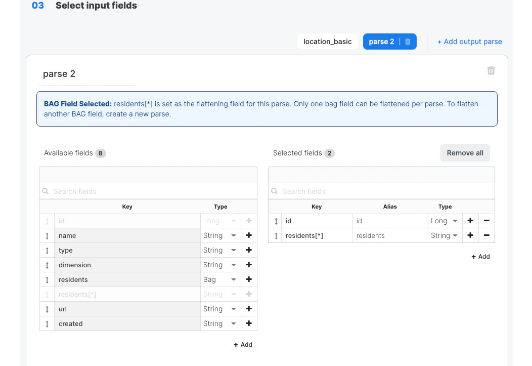Focus the available fields search box
This screenshot has height=366, width=532.
[x=152, y=191]
